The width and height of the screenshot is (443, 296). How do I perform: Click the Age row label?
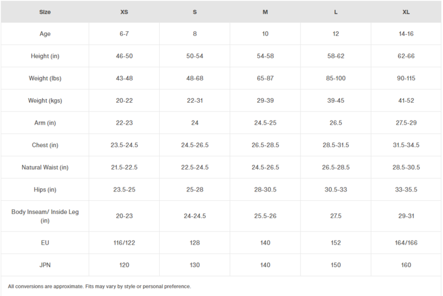[45, 34]
